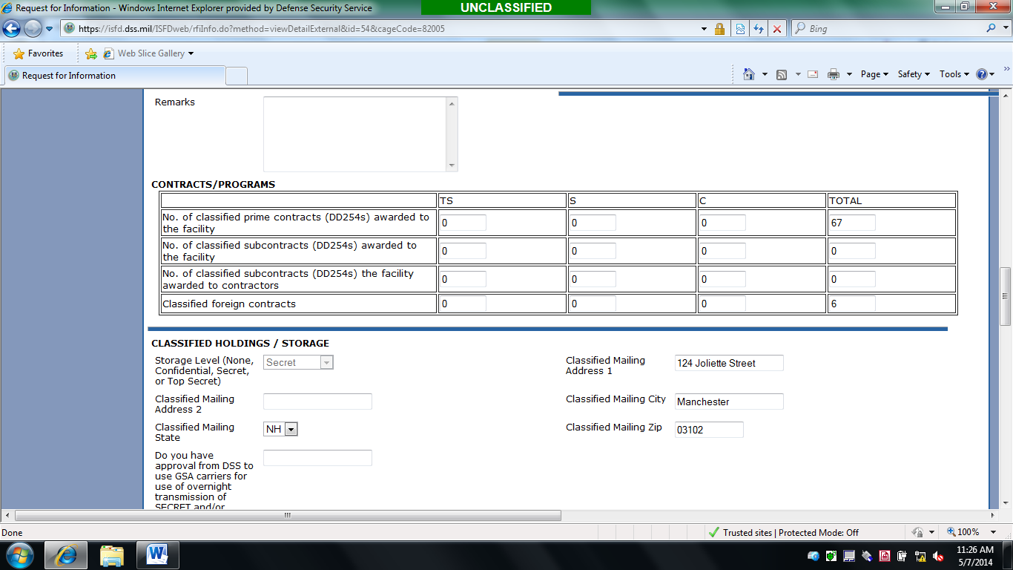Edit S field for subcontracts awarded to facility
1013x570 pixels.
coord(593,251)
